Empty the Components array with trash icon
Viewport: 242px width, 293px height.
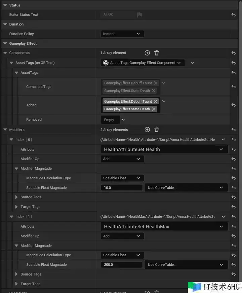157,53
